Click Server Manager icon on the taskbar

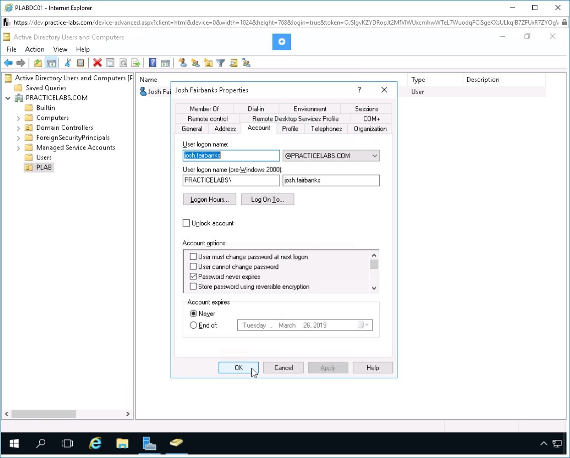(150, 443)
